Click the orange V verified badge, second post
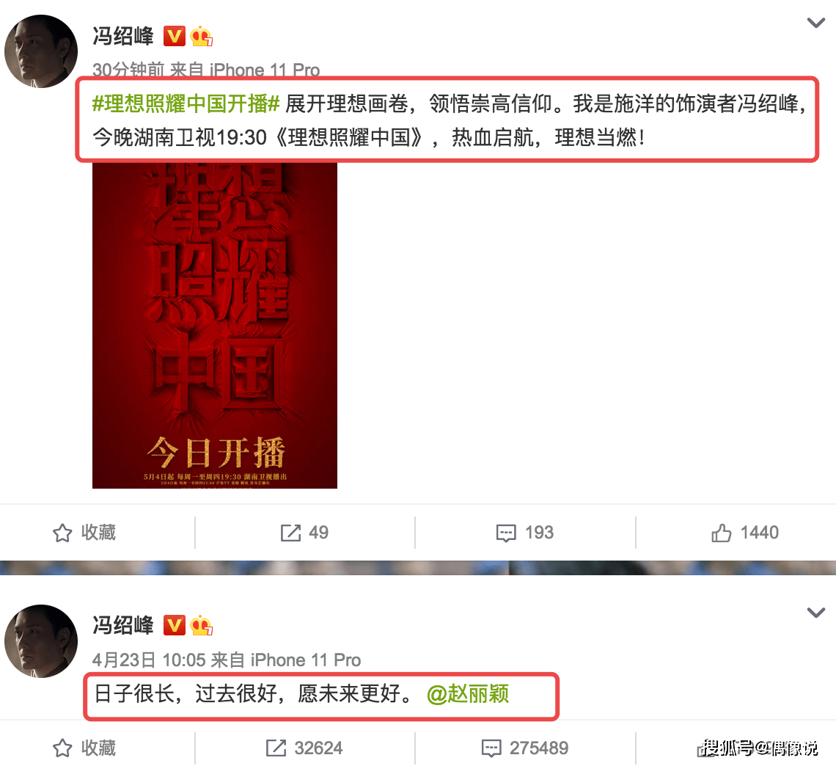The width and height of the screenshot is (836, 766). coord(175,625)
